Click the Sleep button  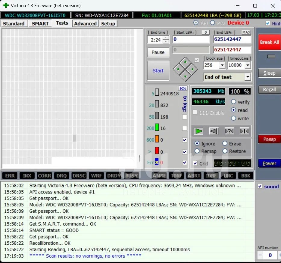[269, 73]
